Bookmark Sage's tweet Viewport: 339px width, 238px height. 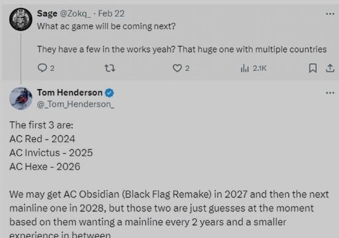(313, 68)
